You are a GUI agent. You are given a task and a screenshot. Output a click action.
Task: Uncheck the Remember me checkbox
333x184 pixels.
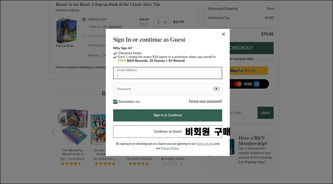115,102
